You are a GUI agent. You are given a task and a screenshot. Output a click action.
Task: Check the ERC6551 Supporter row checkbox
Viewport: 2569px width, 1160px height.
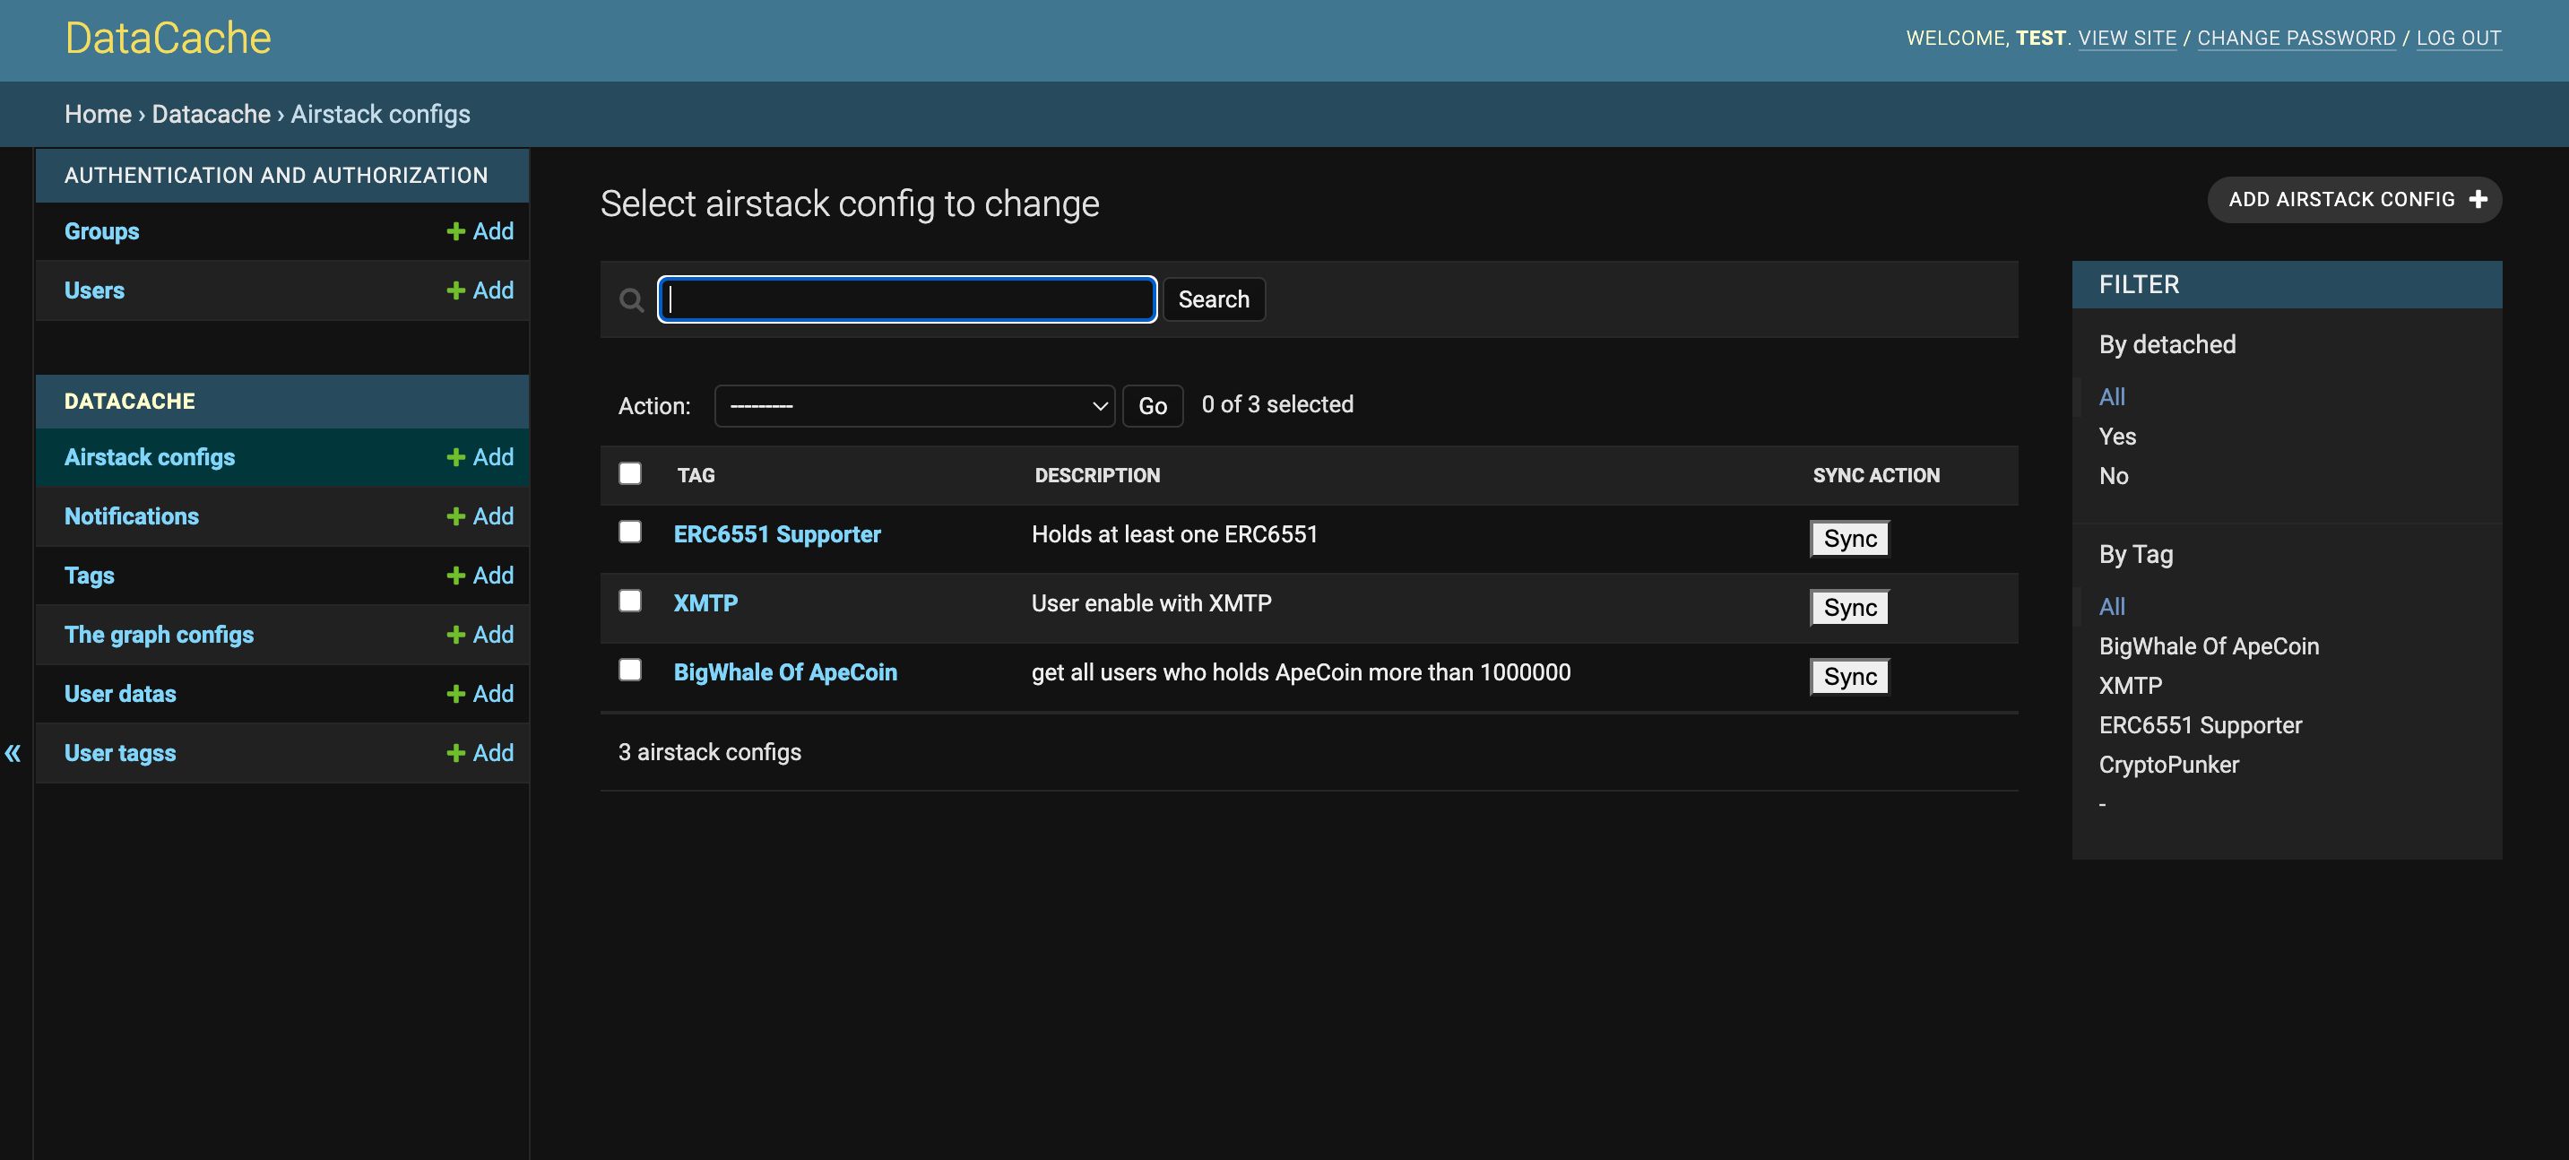(630, 532)
